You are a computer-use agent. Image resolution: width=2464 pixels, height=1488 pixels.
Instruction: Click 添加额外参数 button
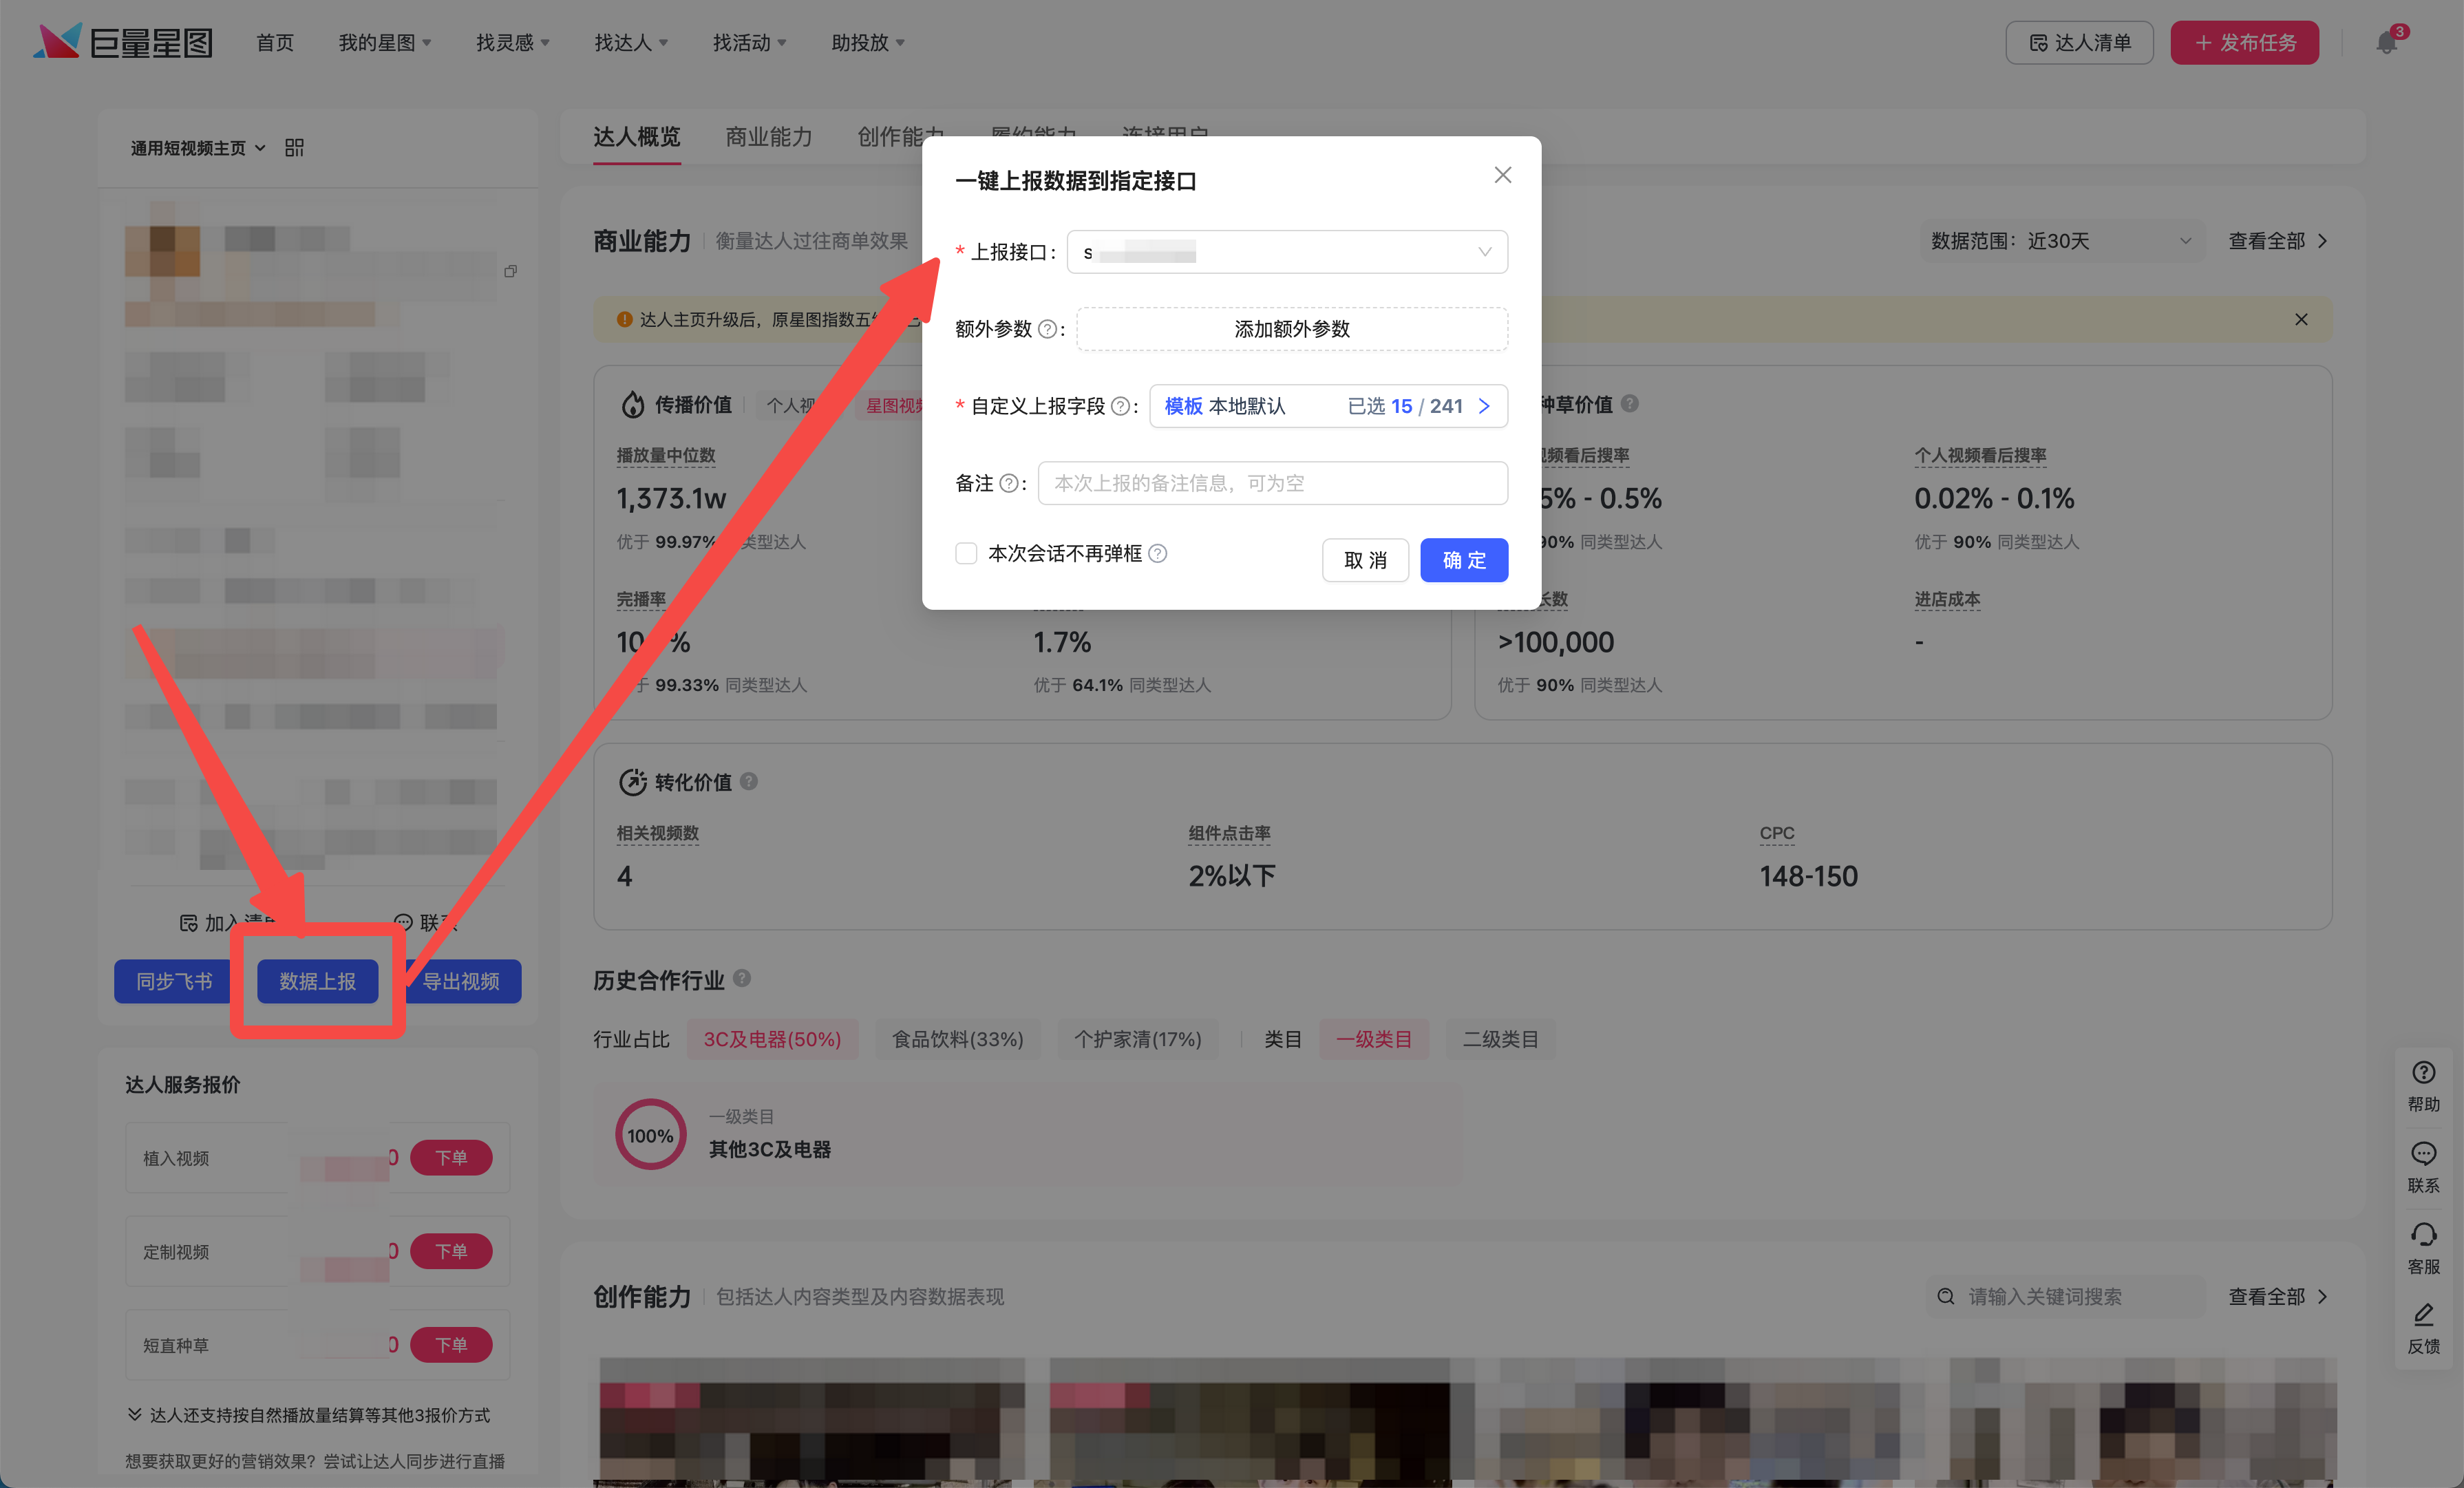[1292, 329]
